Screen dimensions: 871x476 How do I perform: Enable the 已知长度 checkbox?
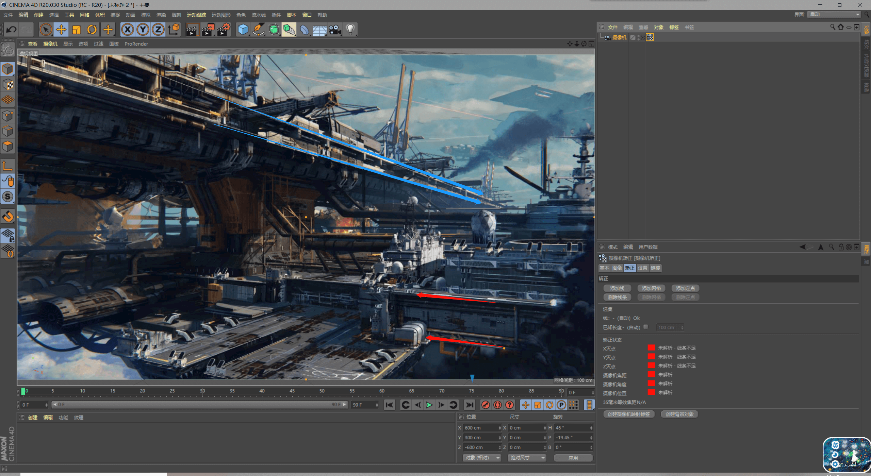(645, 327)
